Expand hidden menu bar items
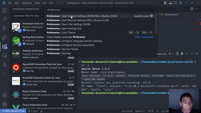201x113 pixels. [58, 3]
